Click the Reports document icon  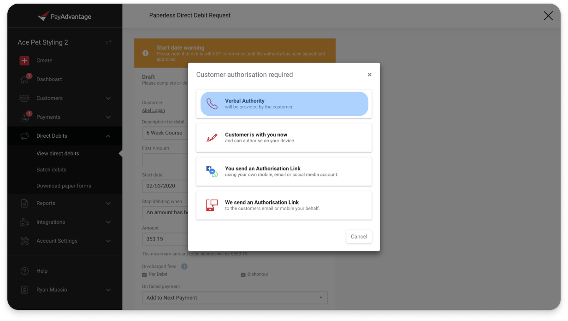pyautogui.click(x=24, y=203)
